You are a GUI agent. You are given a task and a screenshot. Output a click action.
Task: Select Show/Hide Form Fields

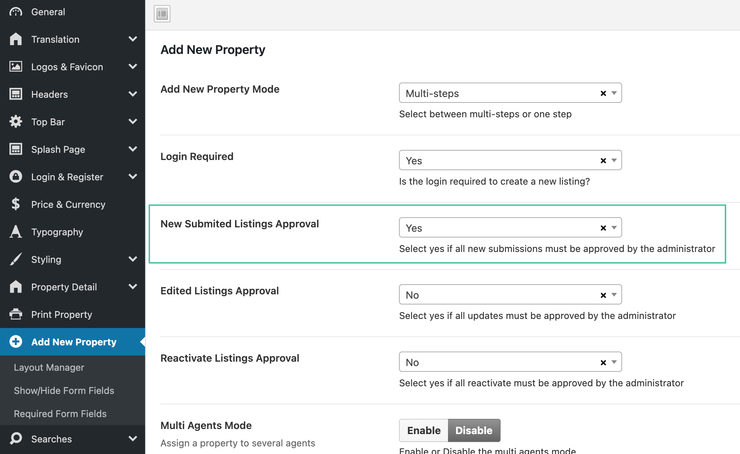pyautogui.click(x=64, y=391)
